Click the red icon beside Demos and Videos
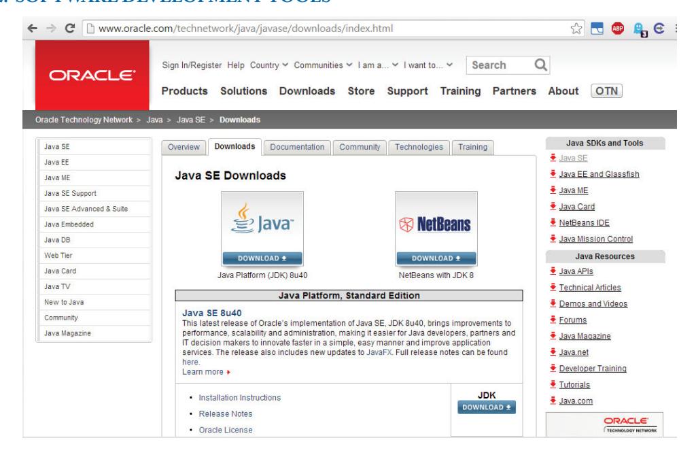This screenshot has height=457, width=696. pyautogui.click(x=553, y=303)
